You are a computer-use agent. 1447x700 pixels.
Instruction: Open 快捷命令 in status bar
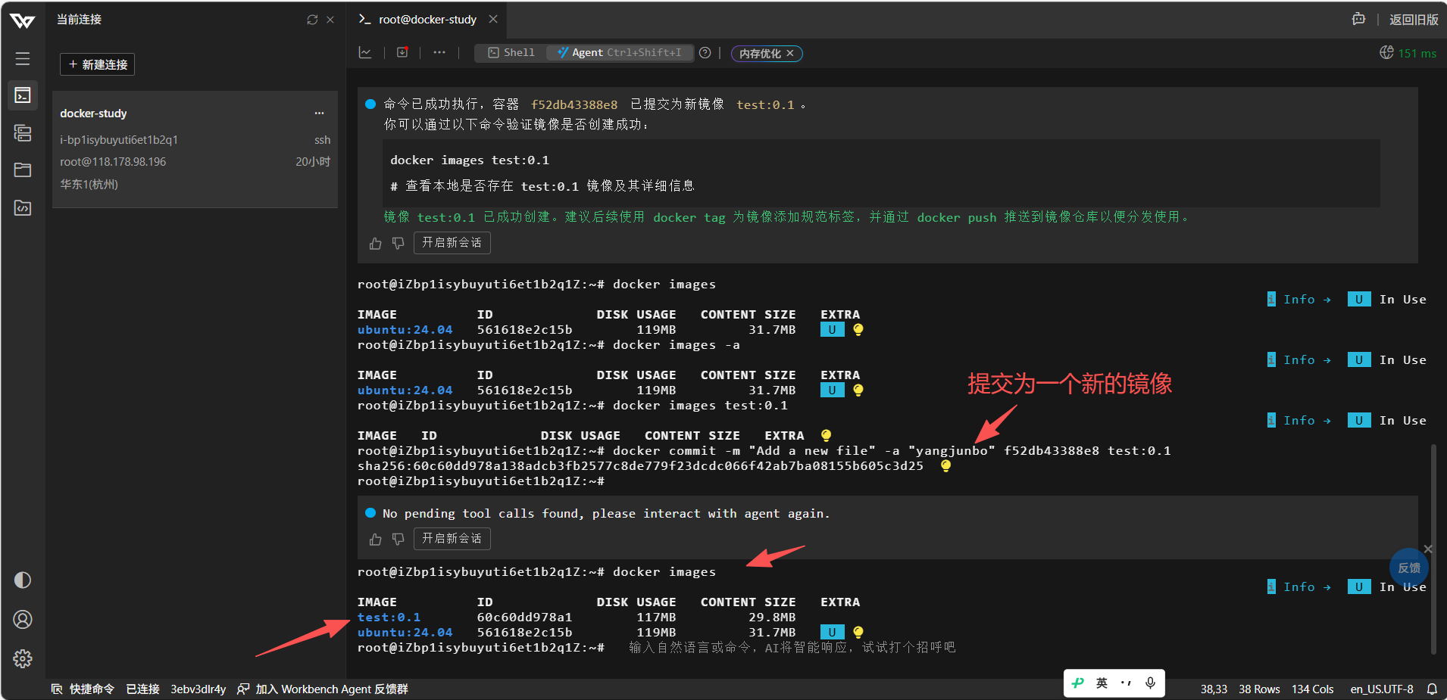tap(83, 689)
